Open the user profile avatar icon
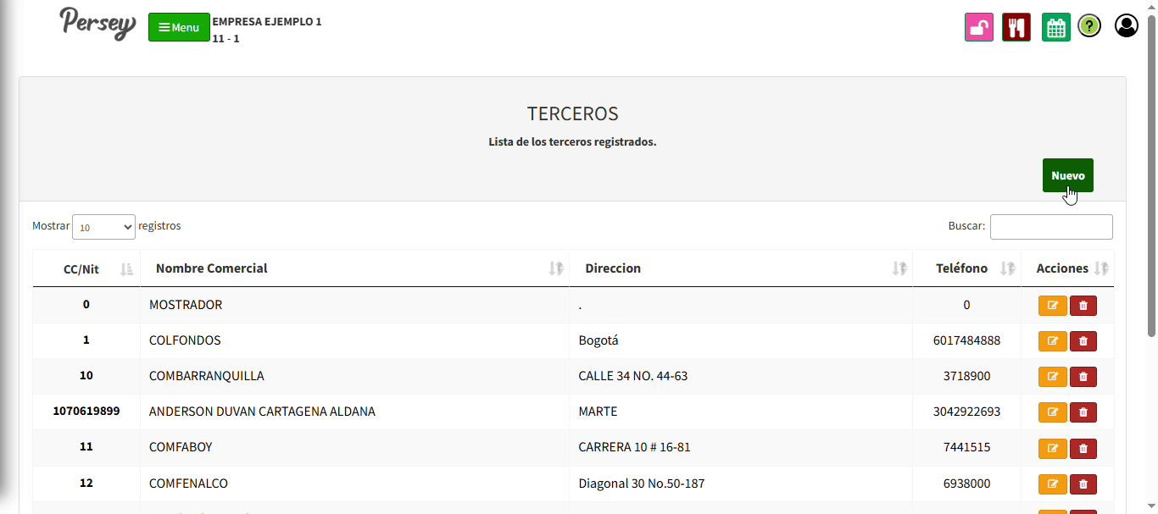Image resolution: width=1158 pixels, height=514 pixels. click(x=1126, y=26)
